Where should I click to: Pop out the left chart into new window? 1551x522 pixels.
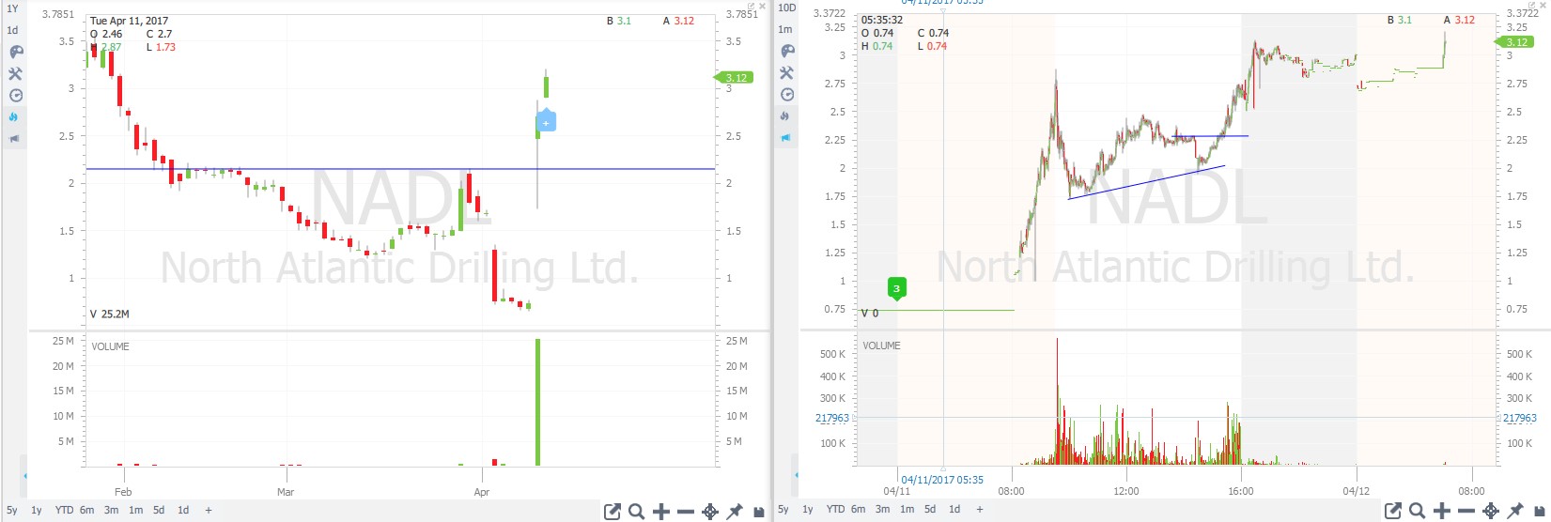click(x=613, y=512)
